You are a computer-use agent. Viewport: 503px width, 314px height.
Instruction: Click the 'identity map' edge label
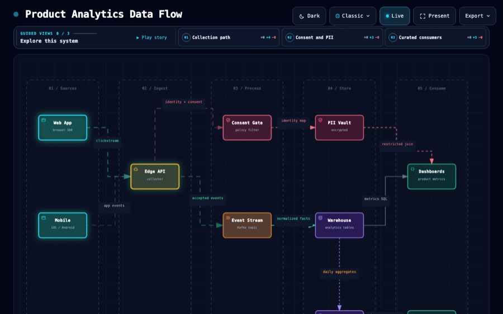(x=293, y=121)
